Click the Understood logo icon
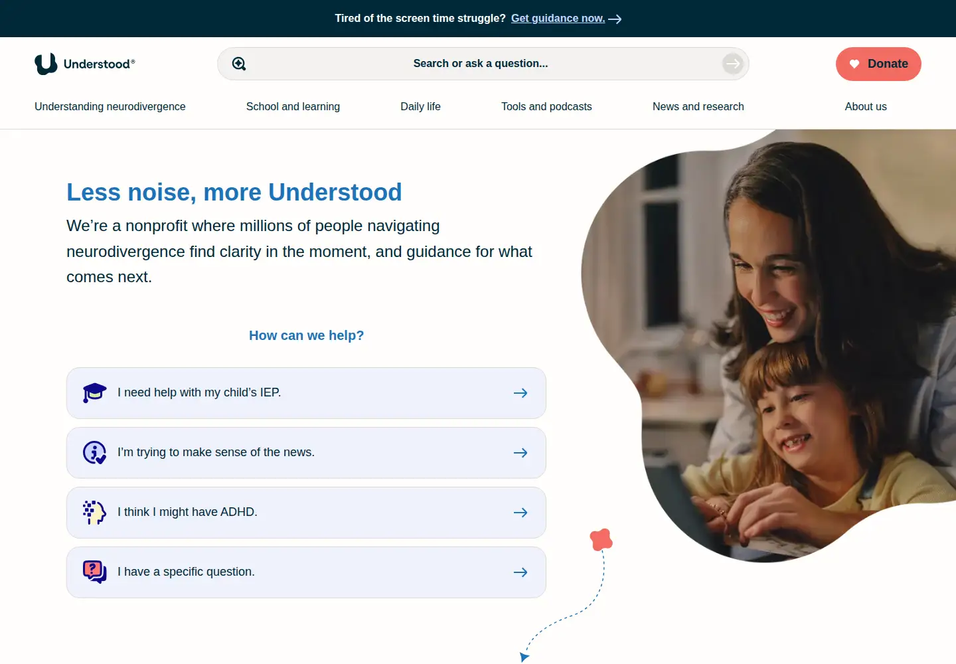Screen dimensions: 956x664 pos(46,64)
